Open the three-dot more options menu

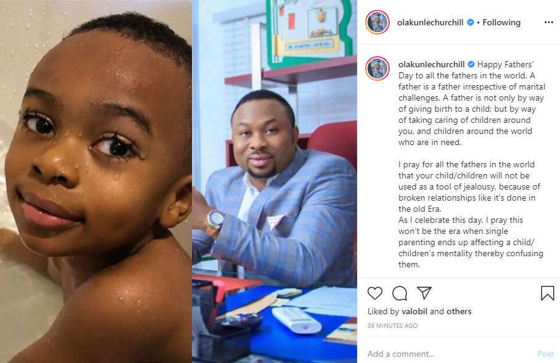548,22
